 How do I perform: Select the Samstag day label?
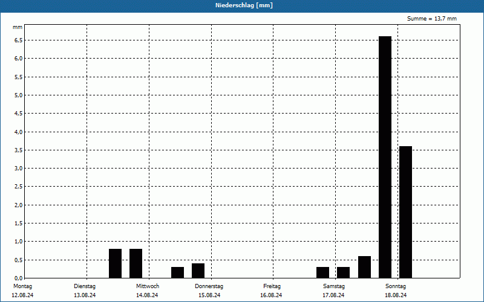(x=334, y=286)
